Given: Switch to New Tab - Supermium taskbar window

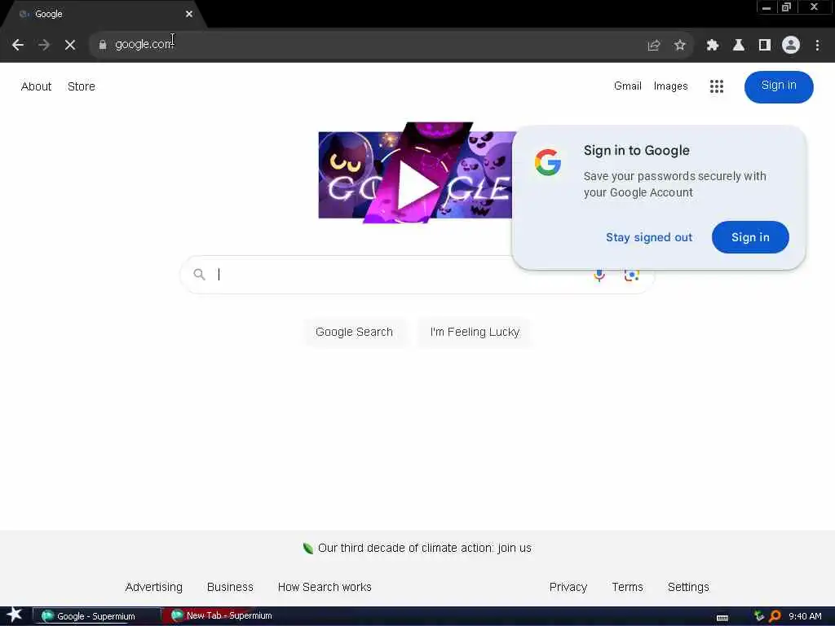Looking at the screenshot, I should point(223,616).
